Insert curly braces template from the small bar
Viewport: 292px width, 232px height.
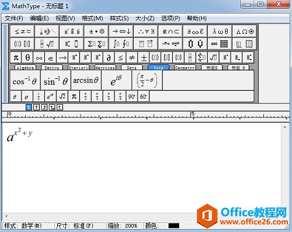[x=179, y=58]
